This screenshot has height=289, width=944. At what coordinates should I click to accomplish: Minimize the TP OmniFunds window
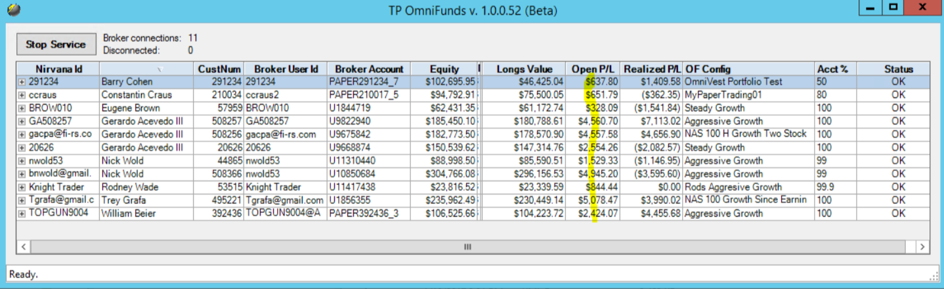(870, 8)
